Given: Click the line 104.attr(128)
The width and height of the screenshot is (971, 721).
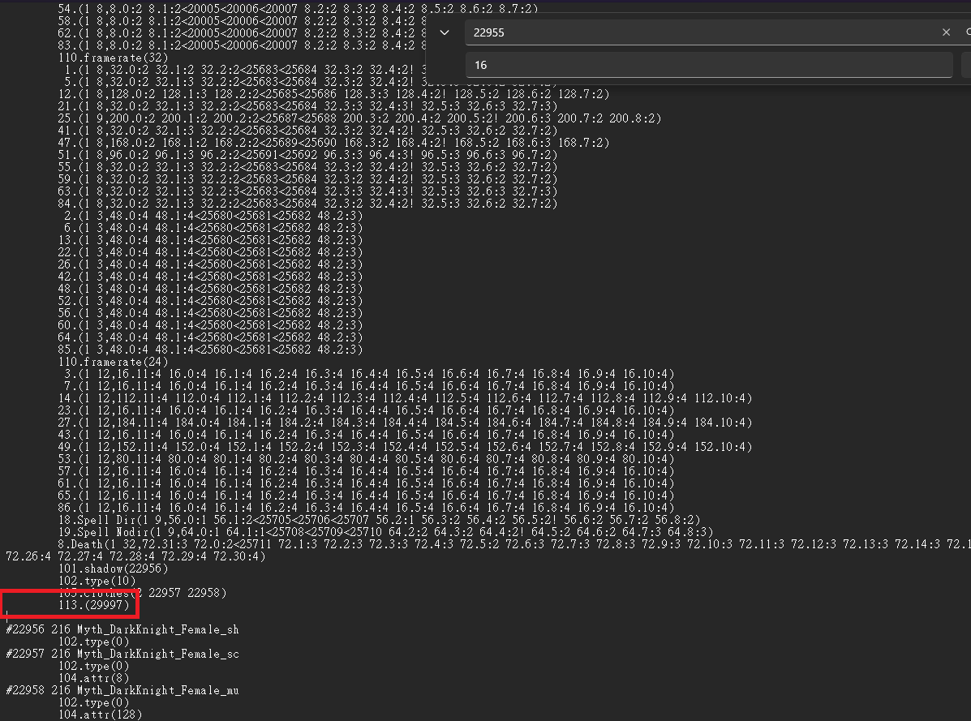Looking at the screenshot, I should [101, 715].
